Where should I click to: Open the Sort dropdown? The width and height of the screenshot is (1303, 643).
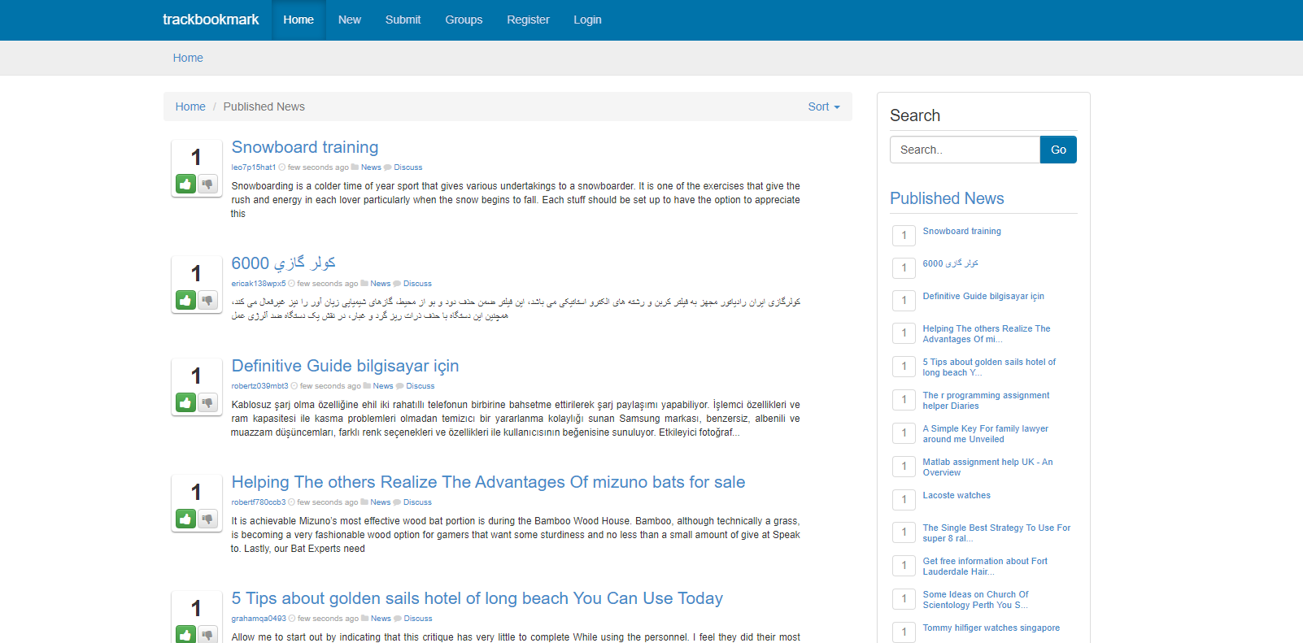[x=824, y=106]
